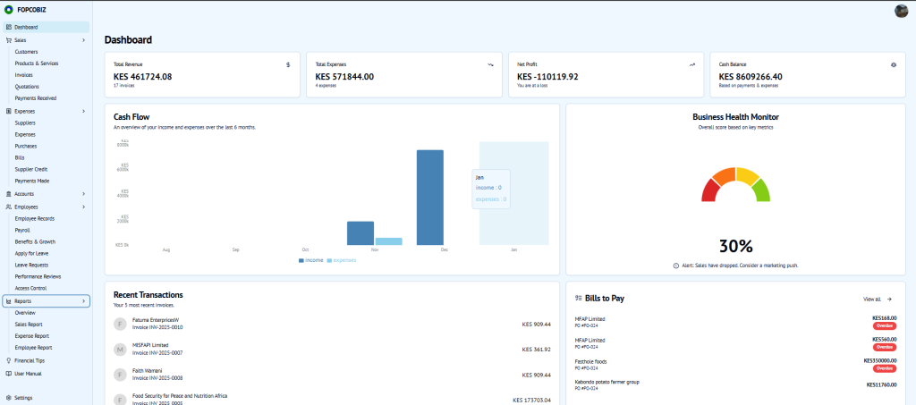
Task: Open the Invoices menu item
Action: click(24, 75)
